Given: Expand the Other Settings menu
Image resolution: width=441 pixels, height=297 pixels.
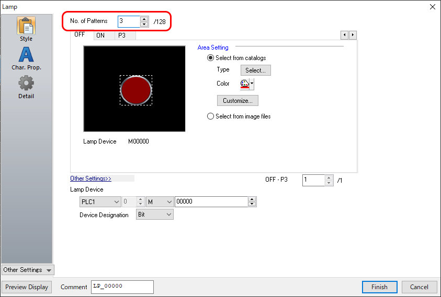Looking at the screenshot, I should 28,270.
